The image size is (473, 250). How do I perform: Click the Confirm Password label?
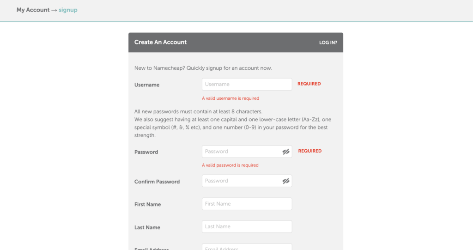tap(157, 182)
